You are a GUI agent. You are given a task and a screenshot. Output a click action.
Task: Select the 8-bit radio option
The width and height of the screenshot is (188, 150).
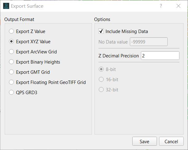[101, 69]
